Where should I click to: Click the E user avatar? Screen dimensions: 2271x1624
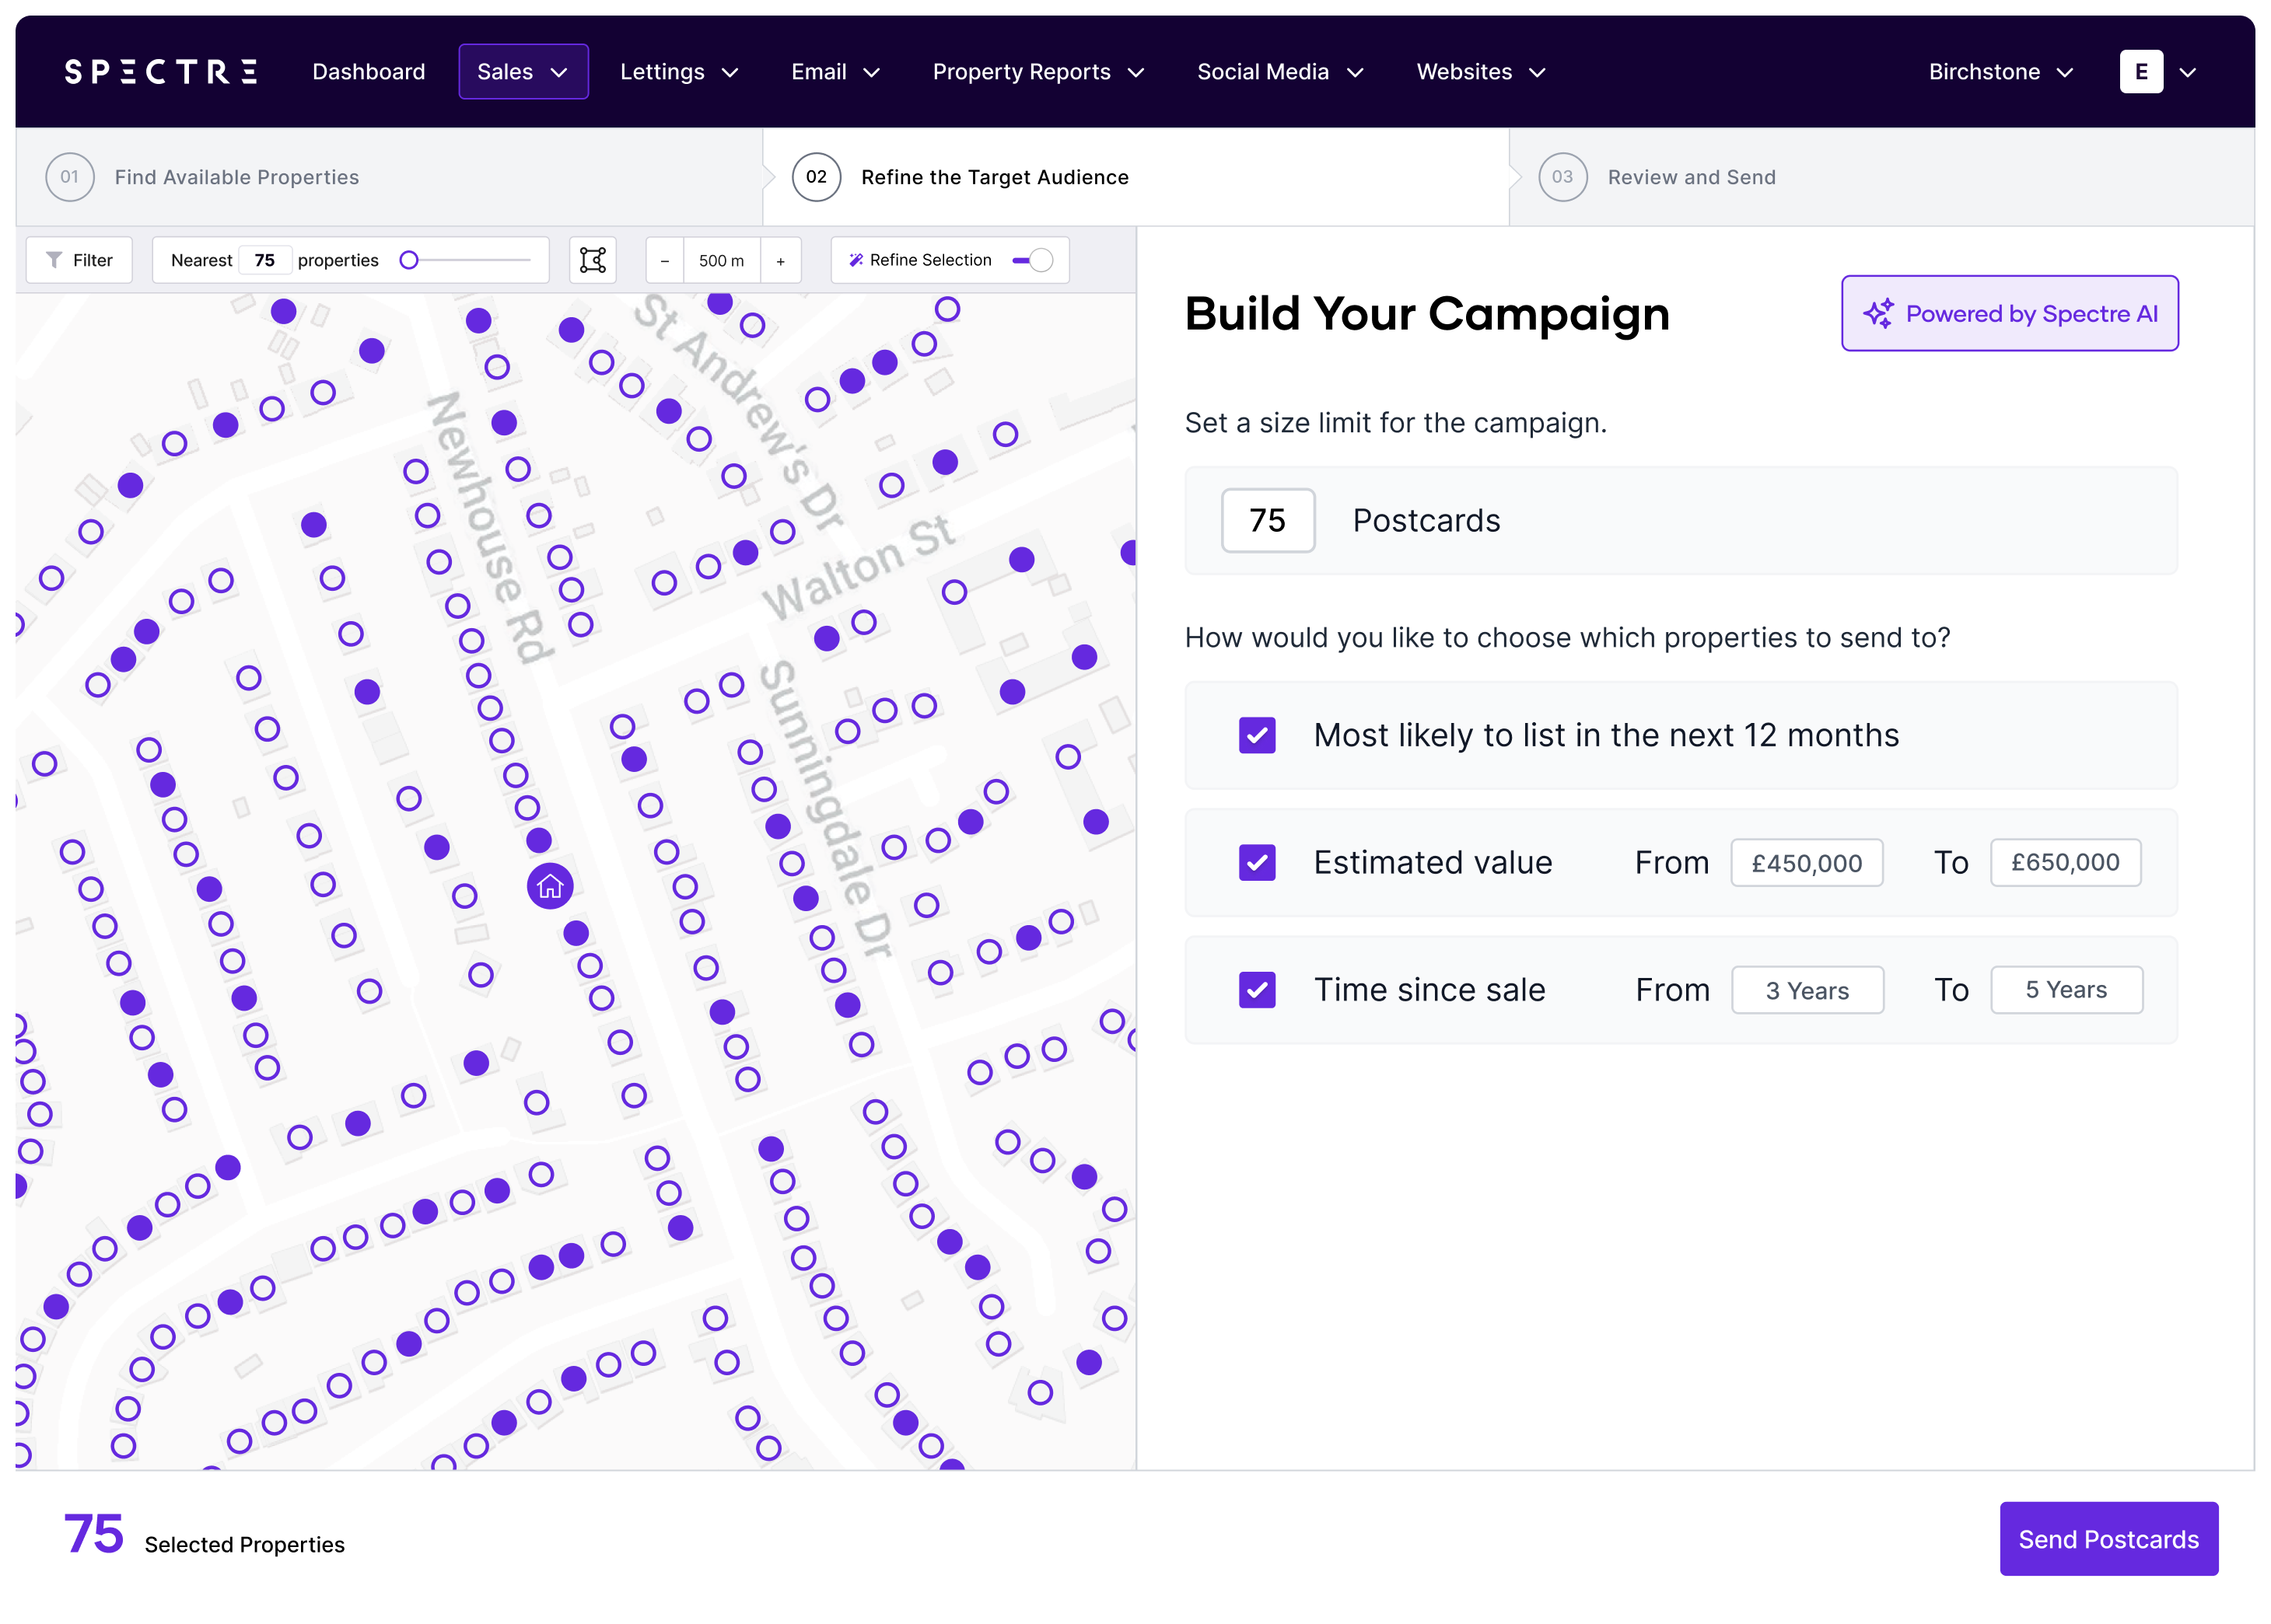(2141, 72)
